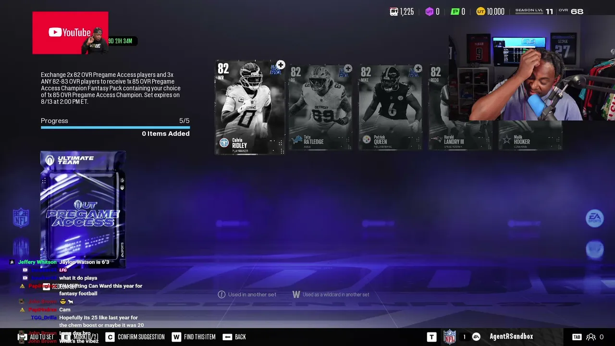Click the Titans logo on Ridley's card
Image resolution: width=615 pixels, height=346 pixels.
224,143
